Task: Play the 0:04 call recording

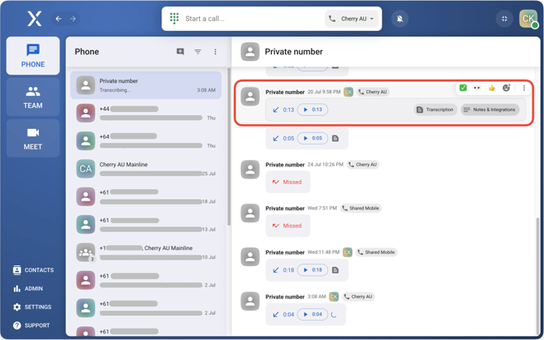Action: [313, 314]
